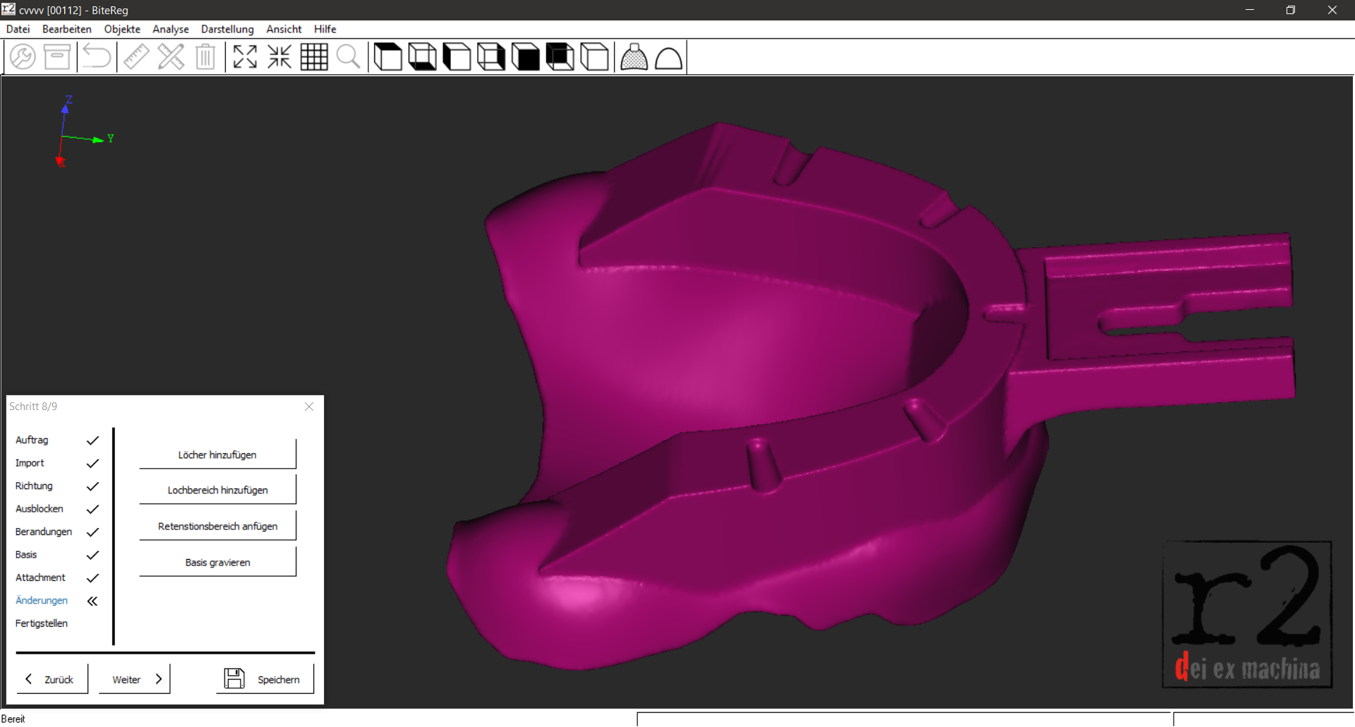Open the Objekte menu

point(122,29)
